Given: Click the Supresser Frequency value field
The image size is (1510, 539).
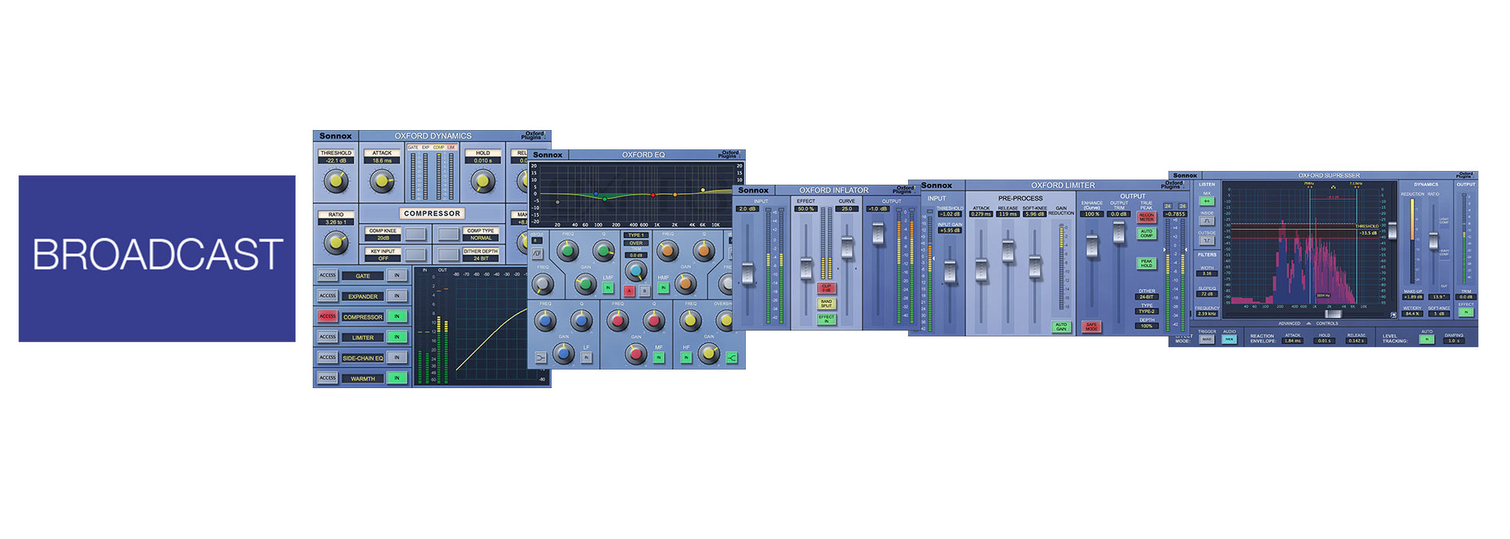Looking at the screenshot, I should [x=1206, y=314].
